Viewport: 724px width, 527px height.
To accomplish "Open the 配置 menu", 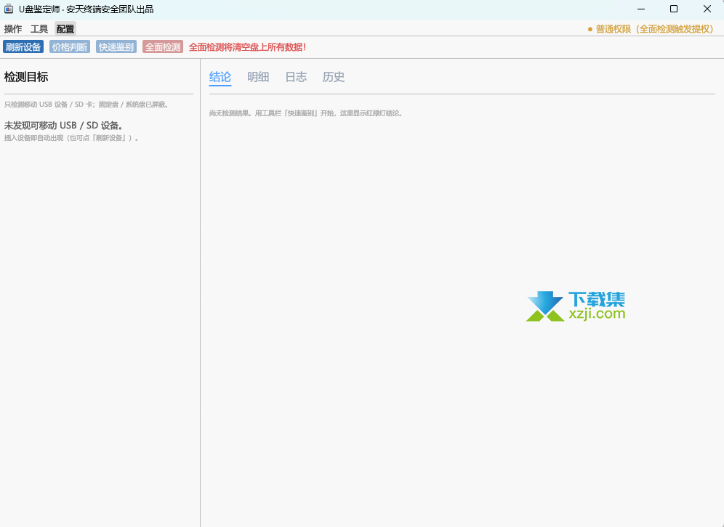I will (65, 29).
